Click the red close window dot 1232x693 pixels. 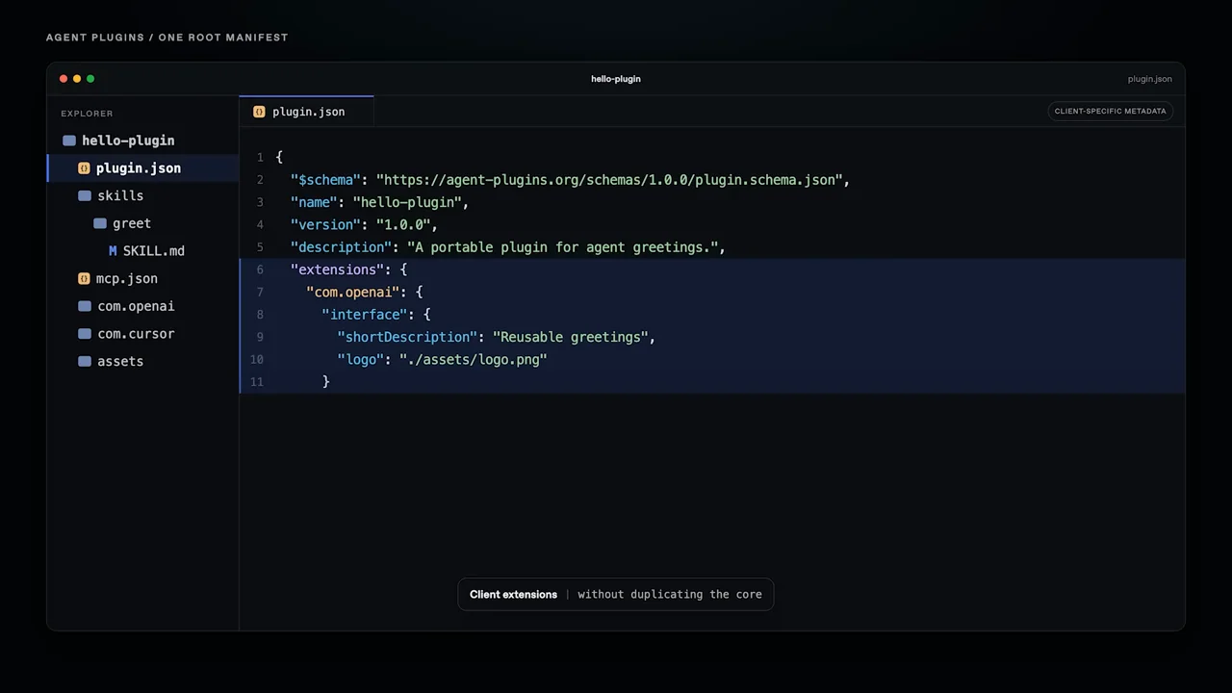pyautogui.click(x=64, y=79)
